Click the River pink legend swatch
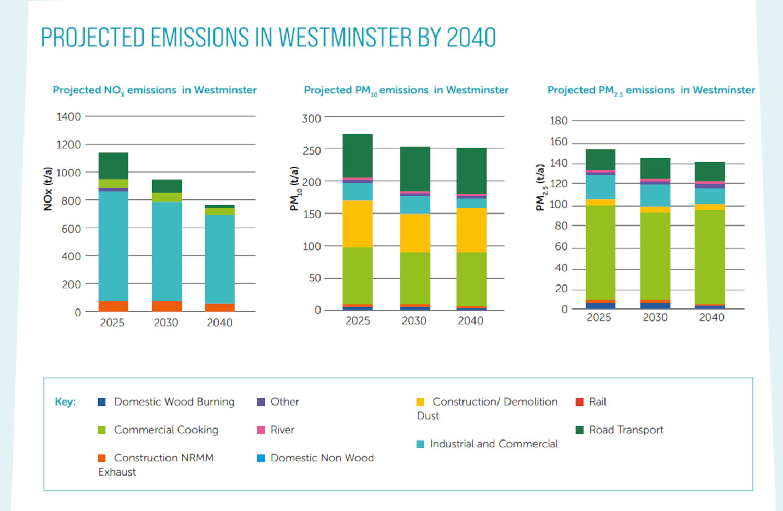This screenshot has width=783, height=511. [261, 430]
